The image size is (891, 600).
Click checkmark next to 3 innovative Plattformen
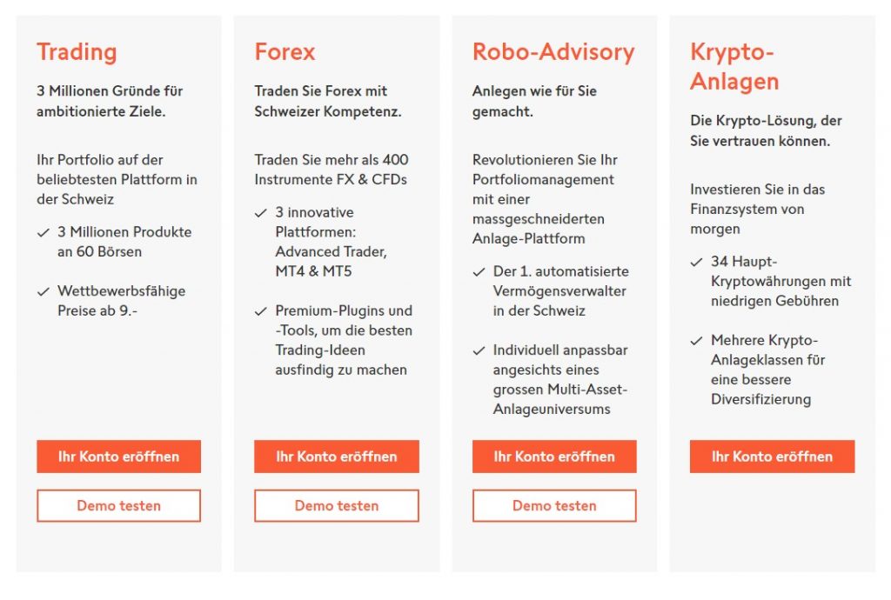pos(261,213)
